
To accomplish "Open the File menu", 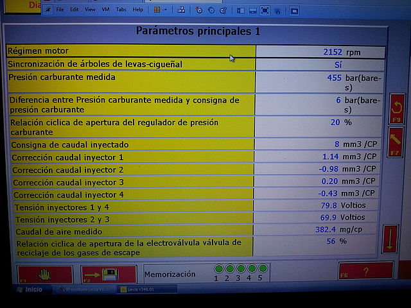I will (60, 10).
